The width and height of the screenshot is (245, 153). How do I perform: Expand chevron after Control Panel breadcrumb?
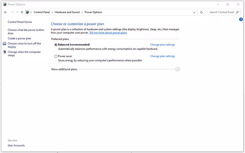pyautogui.click(x=52, y=12)
